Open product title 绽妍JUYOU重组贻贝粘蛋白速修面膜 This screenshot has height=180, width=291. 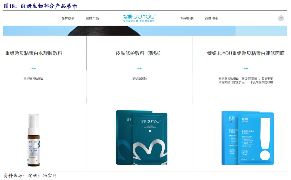coord(246,53)
